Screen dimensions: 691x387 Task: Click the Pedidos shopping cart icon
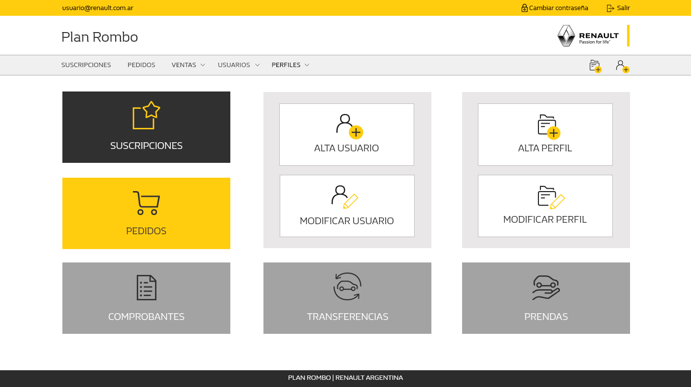146,202
